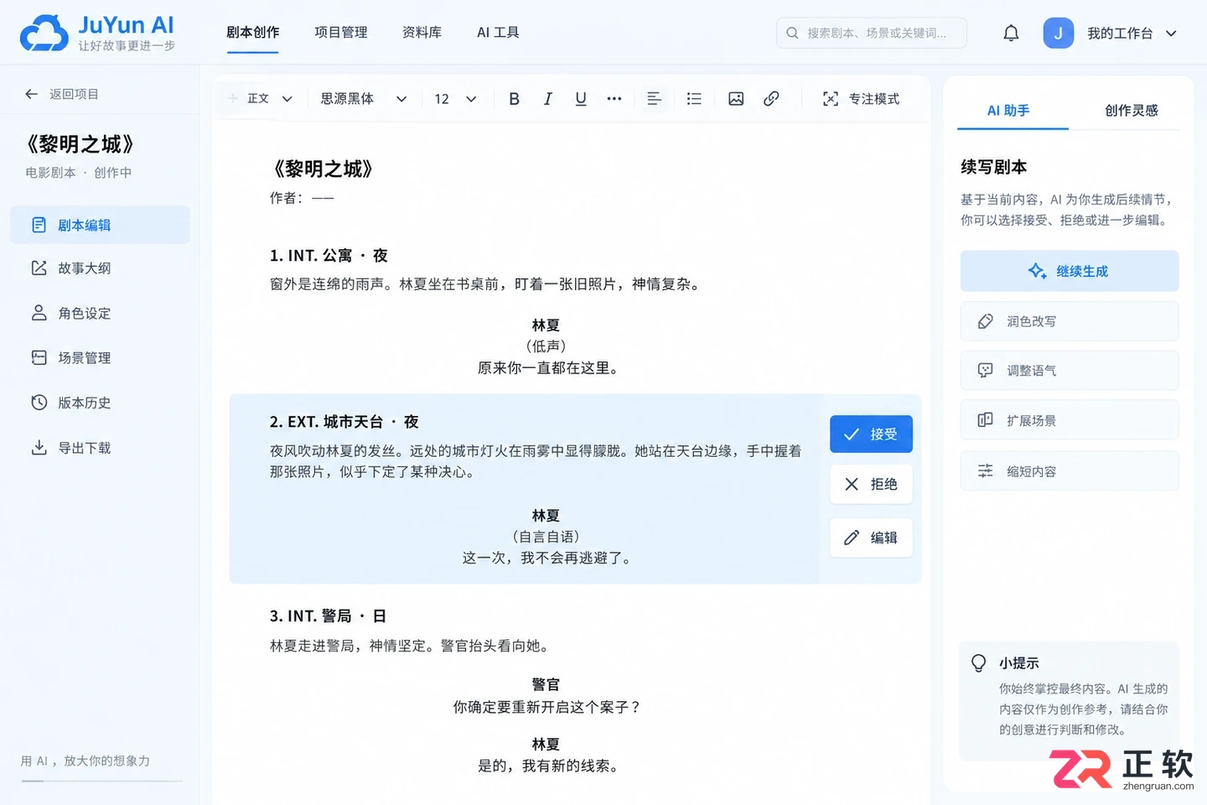Open 剧本编辑 in the sidebar
This screenshot has width=1207, height=805.
click(101, 225)
